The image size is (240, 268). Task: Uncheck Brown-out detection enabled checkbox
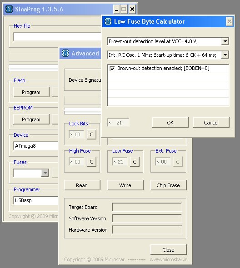112,69
